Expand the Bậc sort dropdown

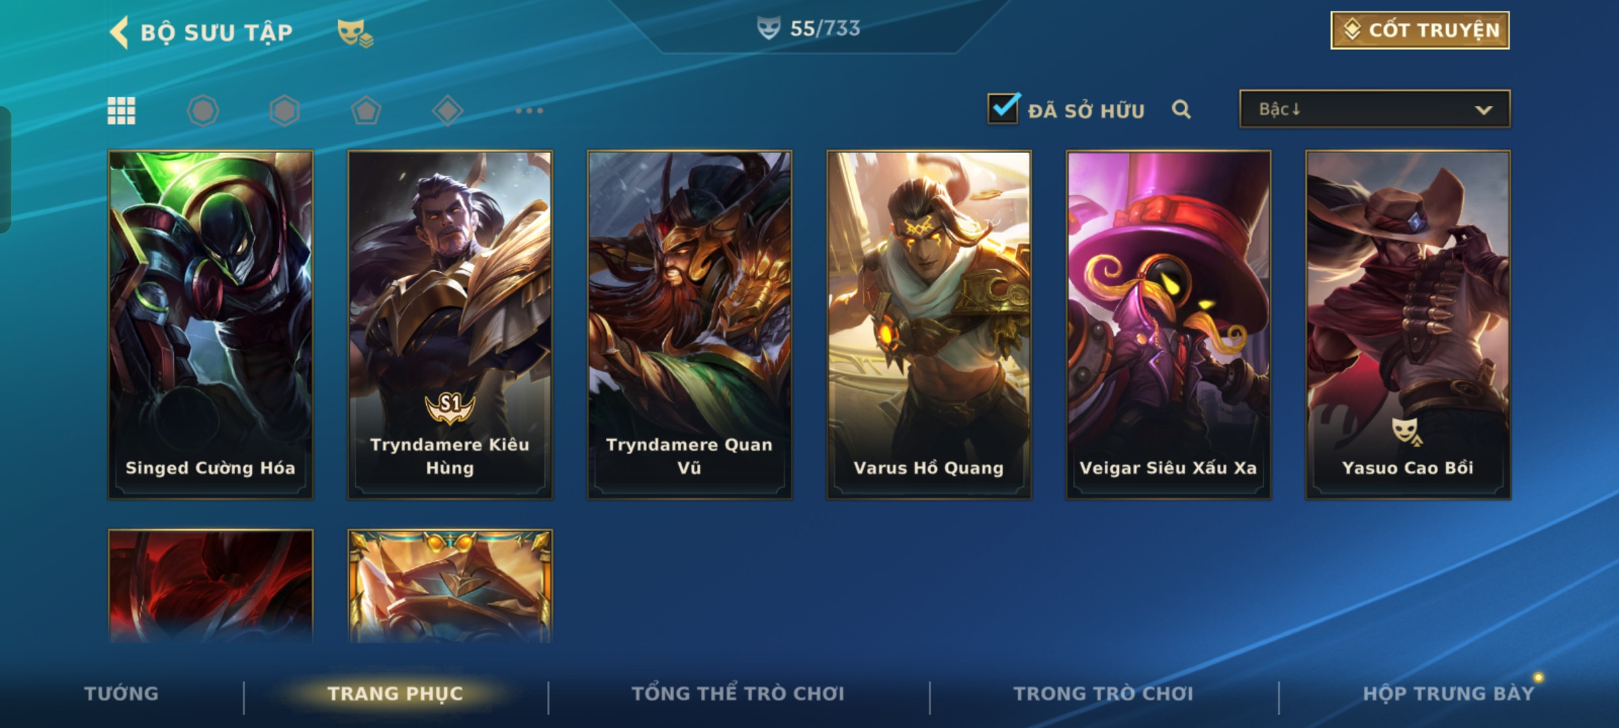click(x=1375, y=109)
